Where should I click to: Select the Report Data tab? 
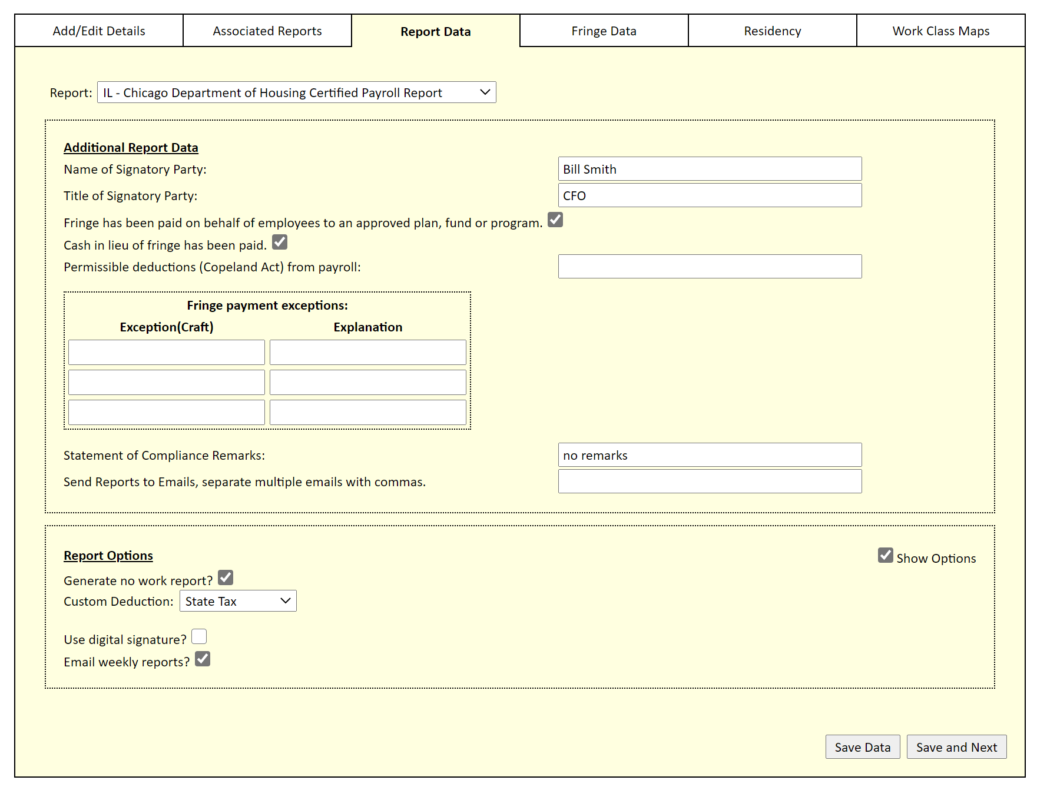click(x=435, y=31)
